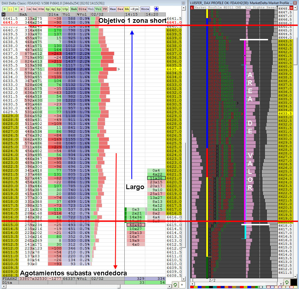Image resolution: width=299 pixels, height=289 pixels.
Task: Click the Max toolbar button
Action: pyautogui.click(x=113, y=9)
